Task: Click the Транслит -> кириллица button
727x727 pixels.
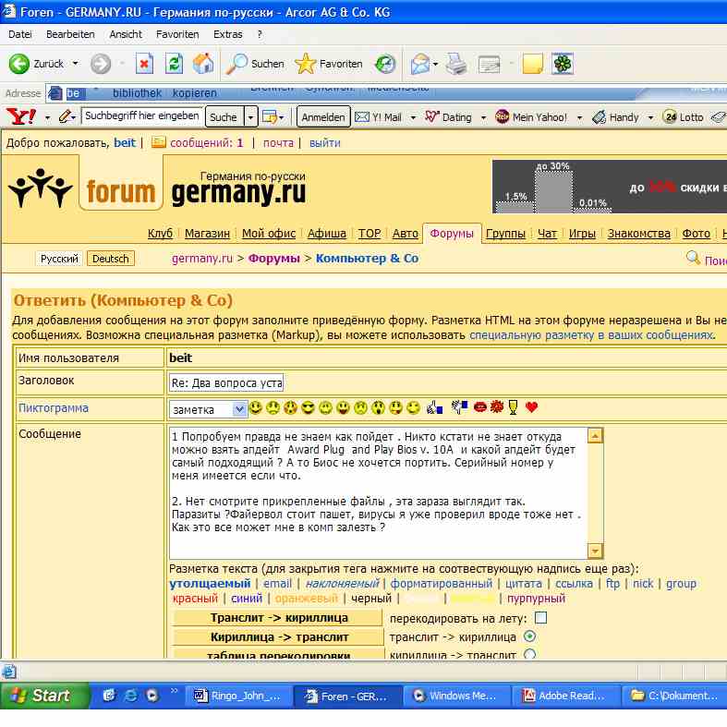Action: 278,618
